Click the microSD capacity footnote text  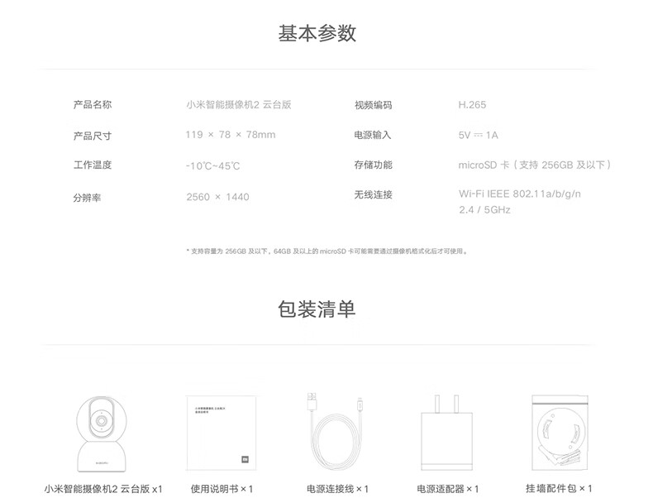click(x=327, y=251)
